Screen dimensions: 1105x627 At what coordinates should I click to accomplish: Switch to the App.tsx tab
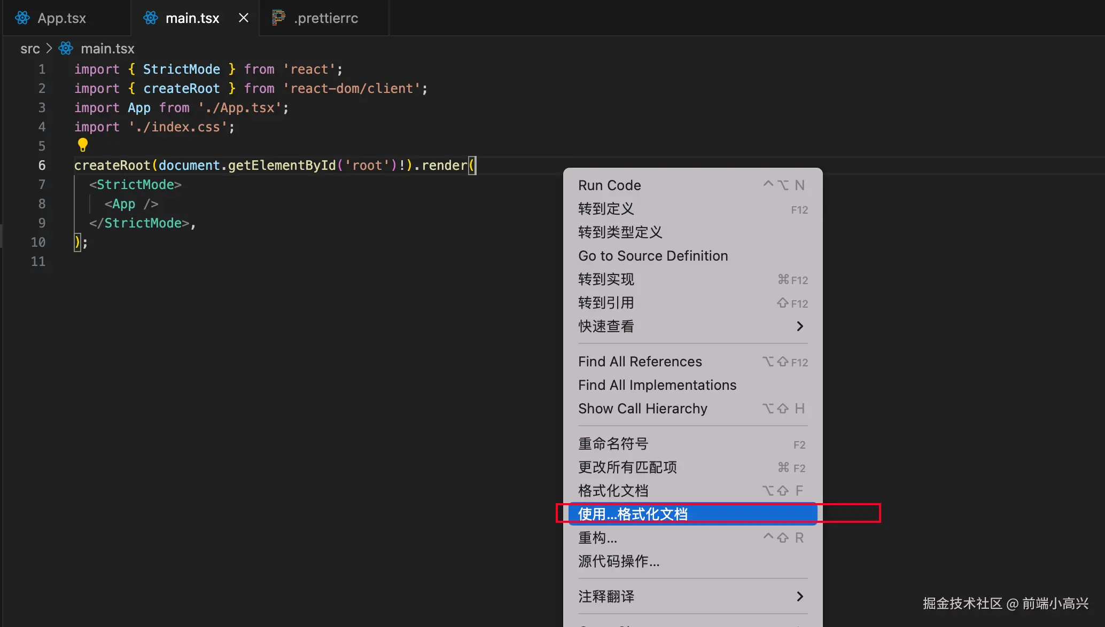(61, 18)
